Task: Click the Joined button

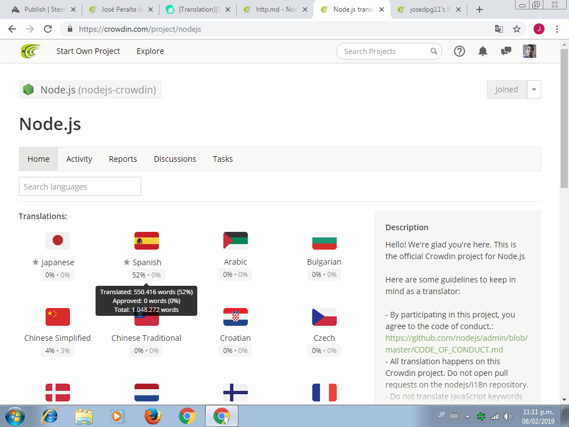Action: (506, 90)
